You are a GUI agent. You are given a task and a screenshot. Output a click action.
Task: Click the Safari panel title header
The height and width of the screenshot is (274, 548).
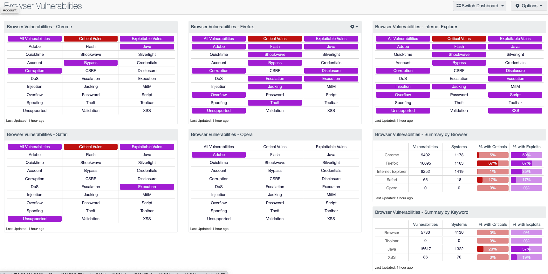click(37, 134)
